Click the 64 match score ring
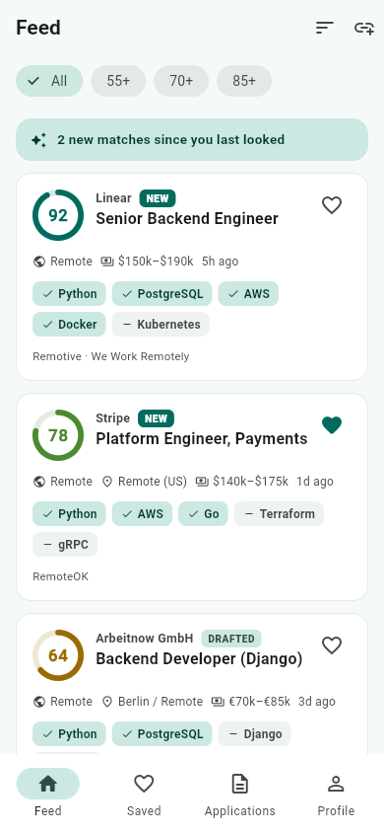 pyautogui.click(x=58, y=655)
